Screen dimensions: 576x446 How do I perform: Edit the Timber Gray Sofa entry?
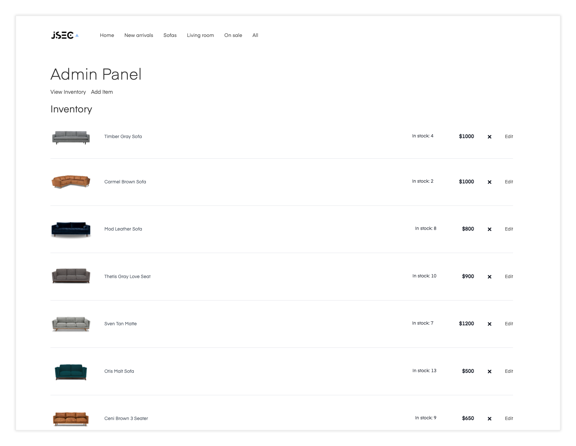click(x=509, y=136)
